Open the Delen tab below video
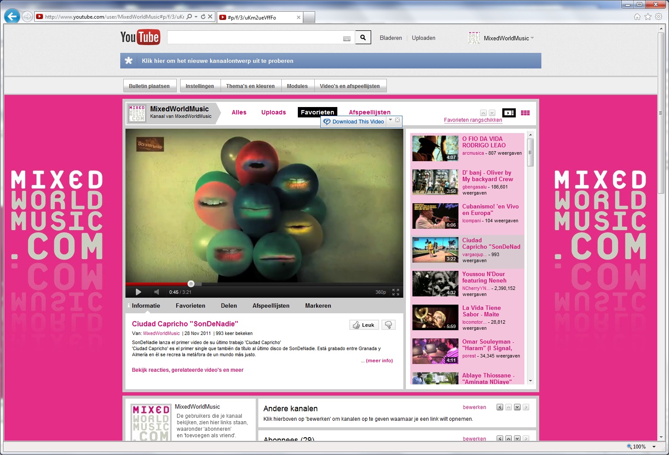 (229, 305)
